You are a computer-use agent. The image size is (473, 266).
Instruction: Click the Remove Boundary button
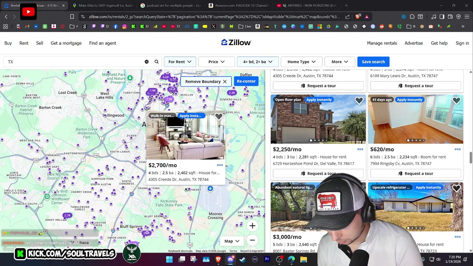pos(206,81)
